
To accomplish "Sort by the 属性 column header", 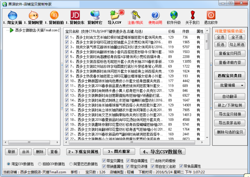I will tap(200, 32).
